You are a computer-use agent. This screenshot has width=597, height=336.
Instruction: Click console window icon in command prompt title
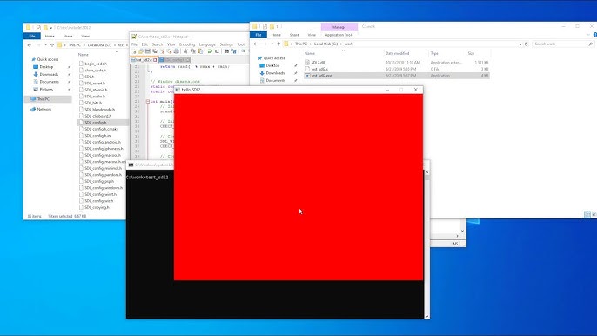point(131,165)
